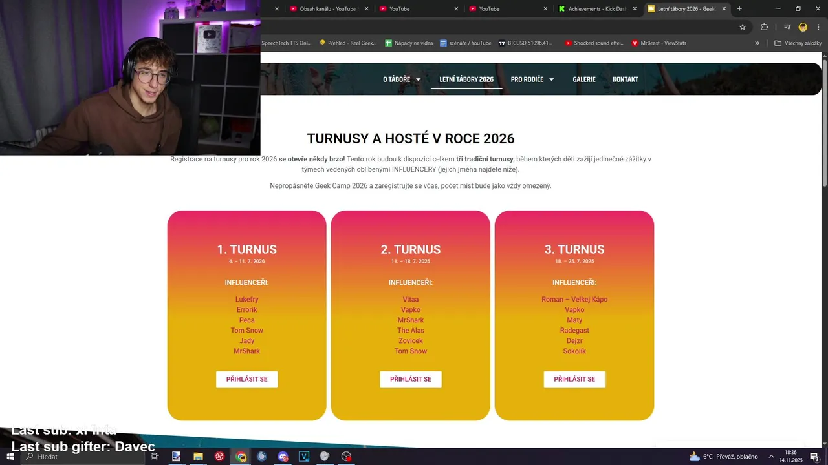Screen dimensions: 828x465
Task: Open MrShark link in 2. Turnus
Action: [411, 320]
